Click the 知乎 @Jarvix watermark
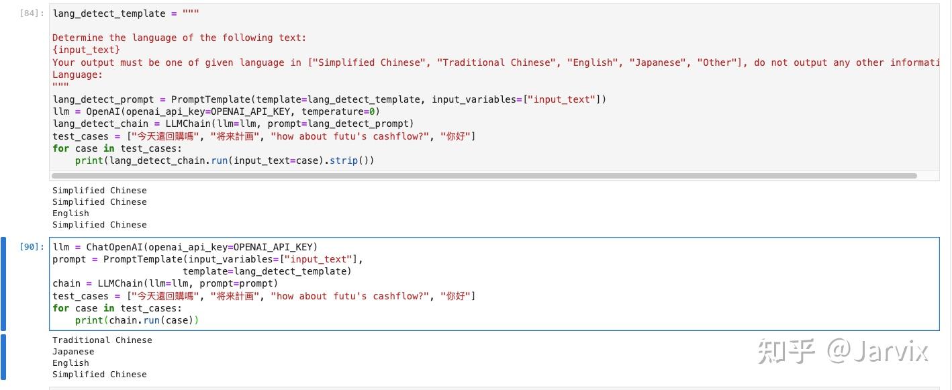This screenshot has width=952, height=390. 843,351
